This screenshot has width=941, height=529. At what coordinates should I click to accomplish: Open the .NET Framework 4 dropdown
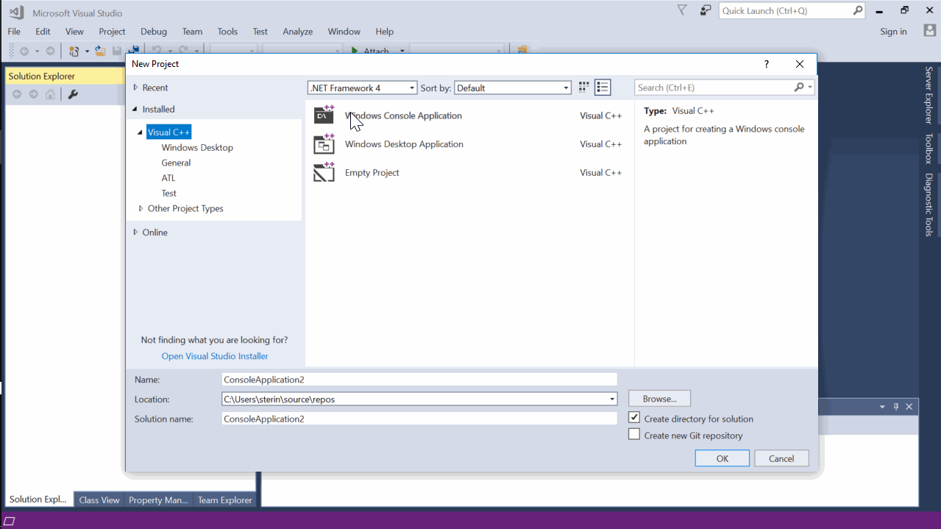[x=411, y=88]
